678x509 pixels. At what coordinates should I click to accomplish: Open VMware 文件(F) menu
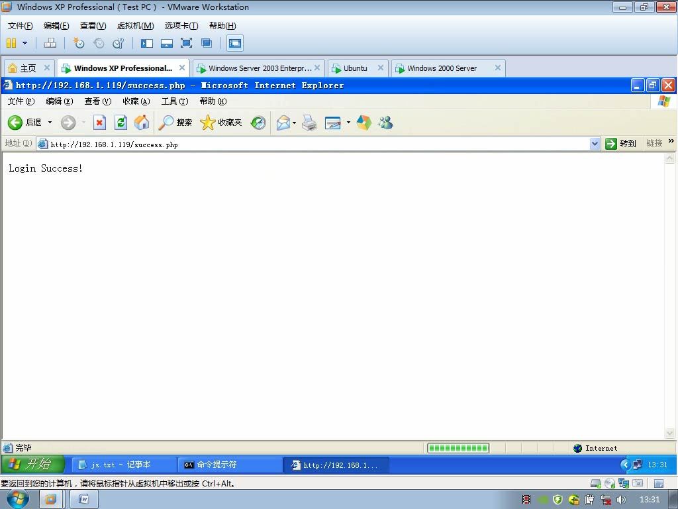click(x=20, y=26)
